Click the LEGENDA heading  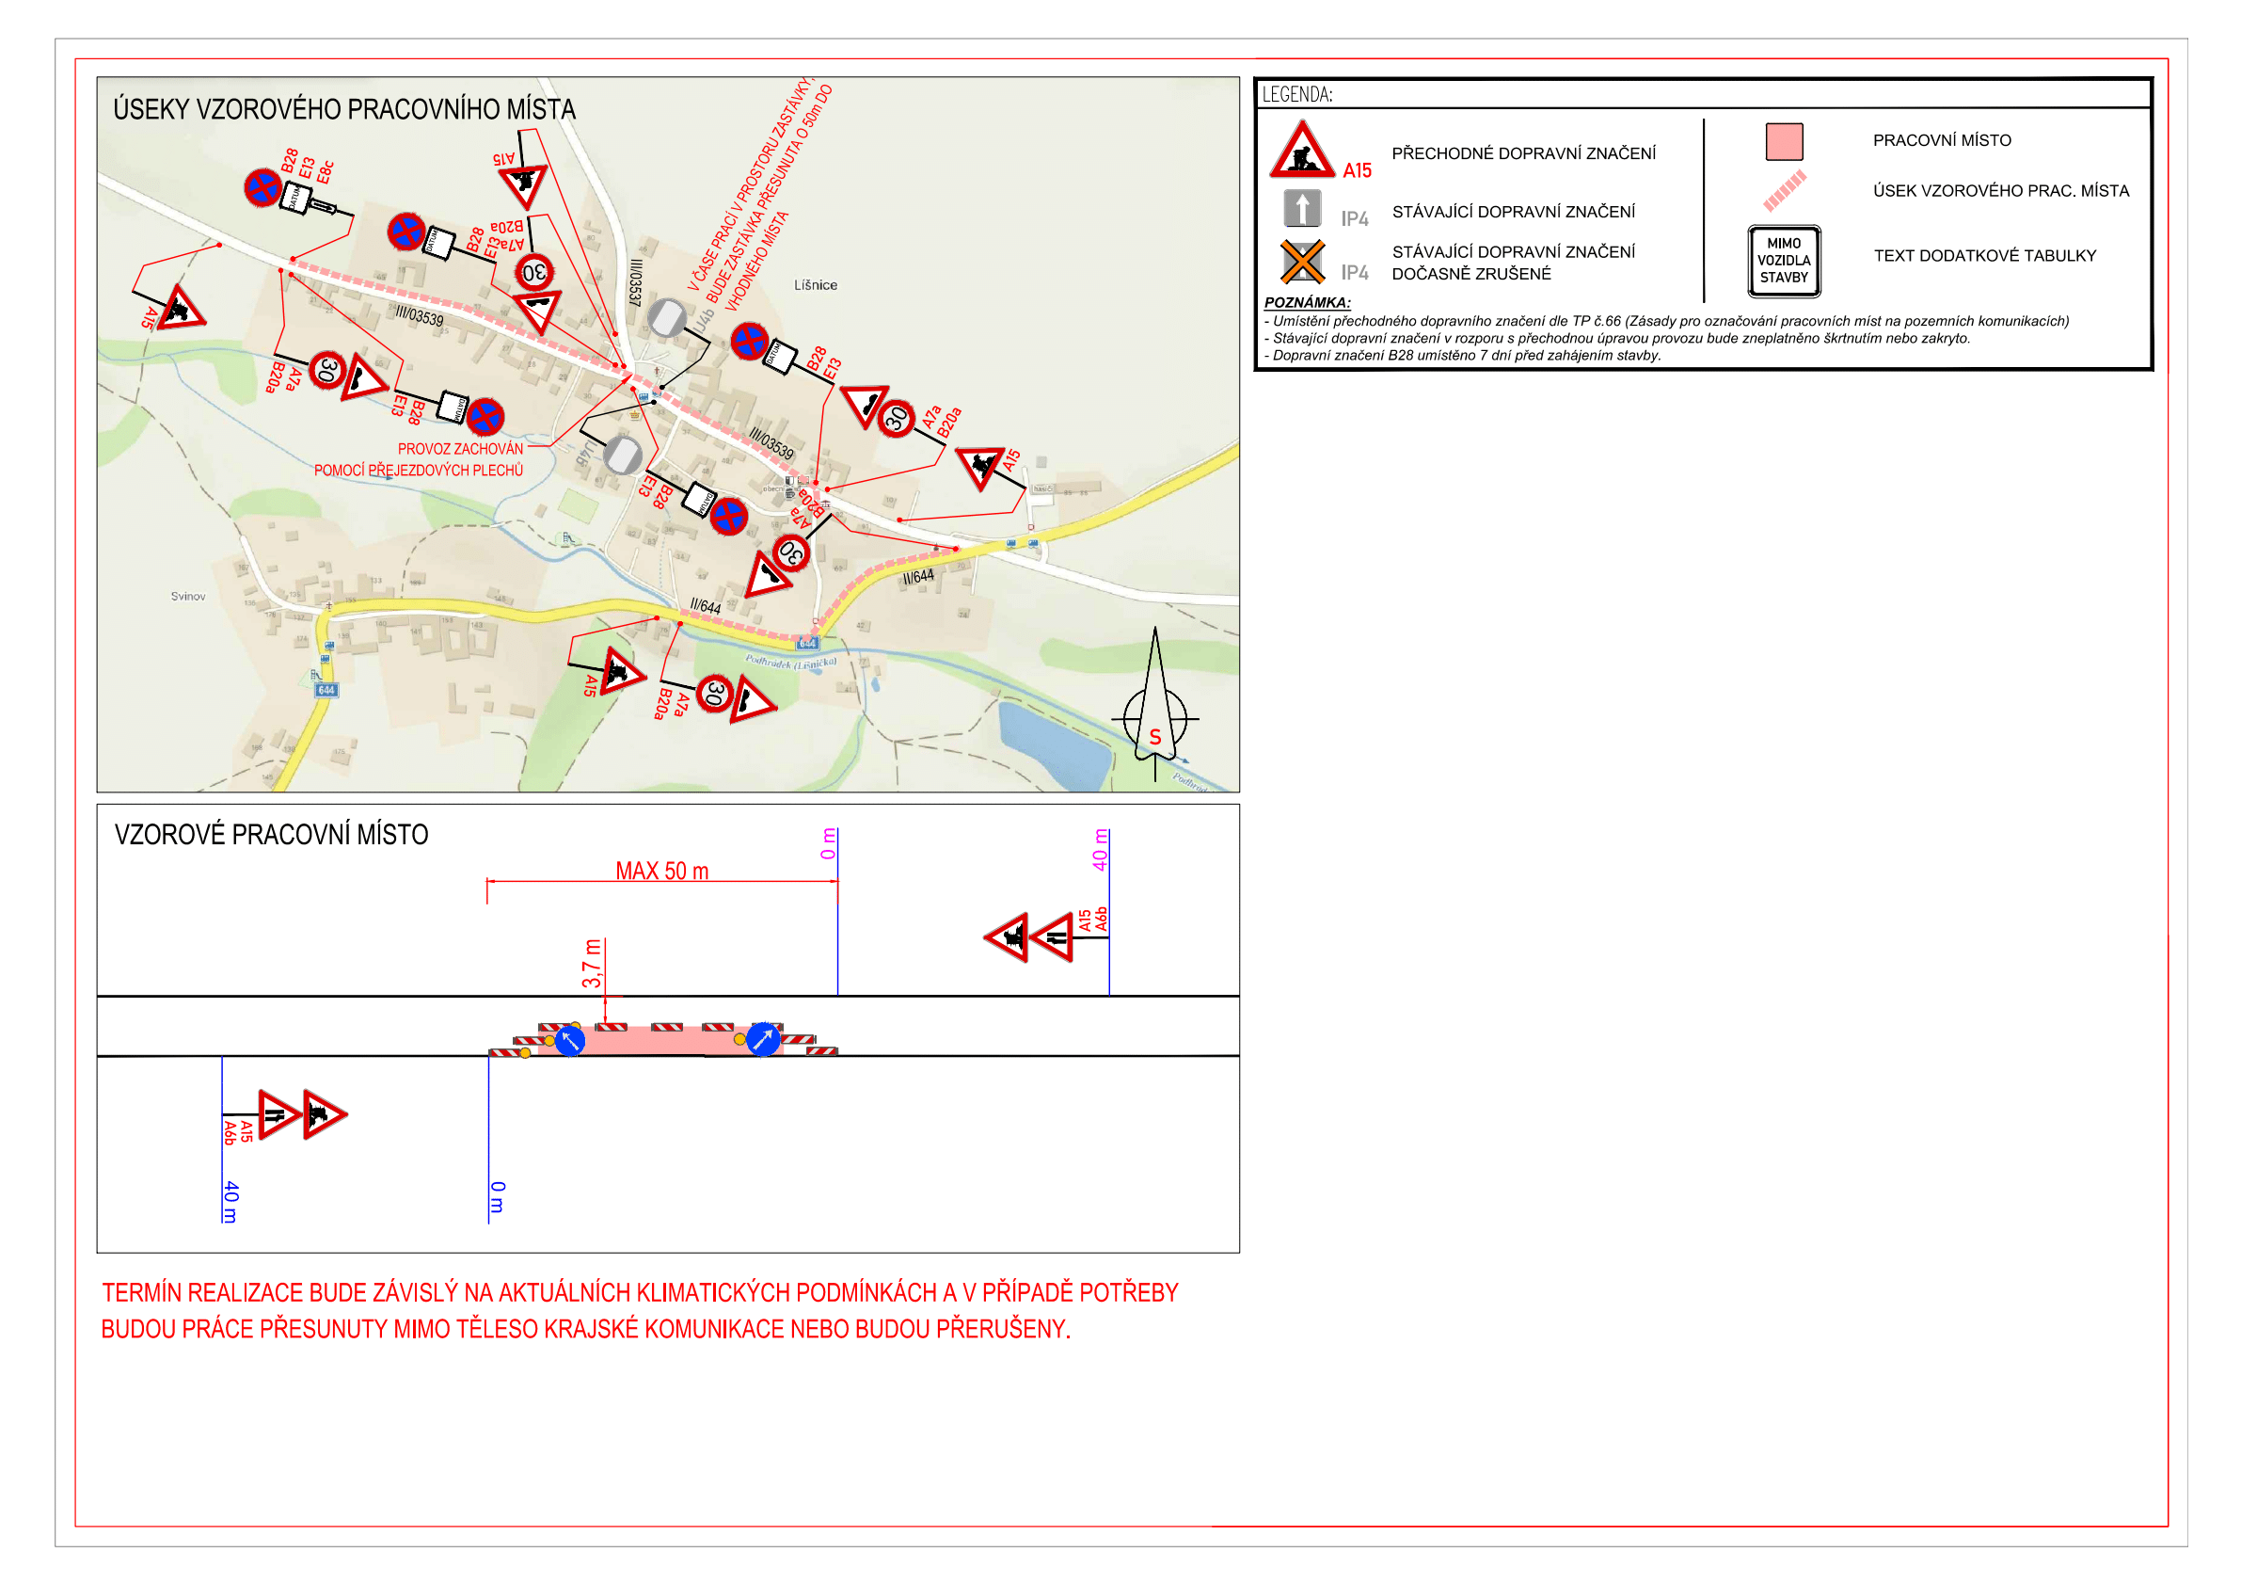pyautogui.click(x=1296, y=95)
